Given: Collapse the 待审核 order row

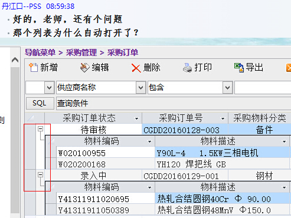Looking at the screenshot, I should (40, 129).
